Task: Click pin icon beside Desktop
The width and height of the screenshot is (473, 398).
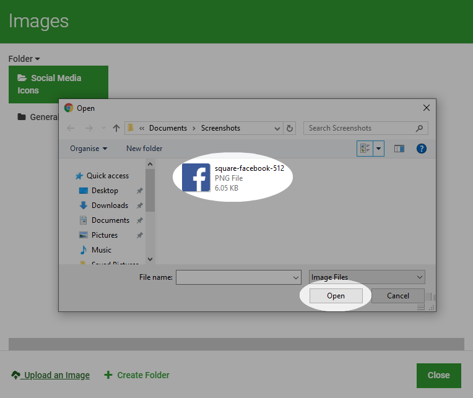Action: (x=139, y=191)
